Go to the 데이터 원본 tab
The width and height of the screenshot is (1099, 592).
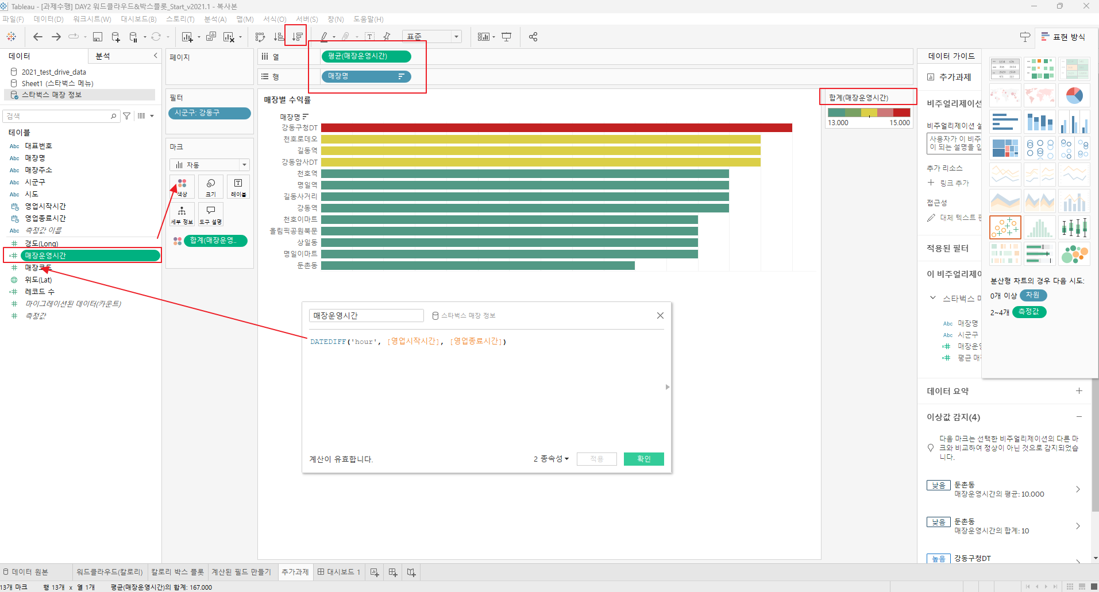coord(25,572)
